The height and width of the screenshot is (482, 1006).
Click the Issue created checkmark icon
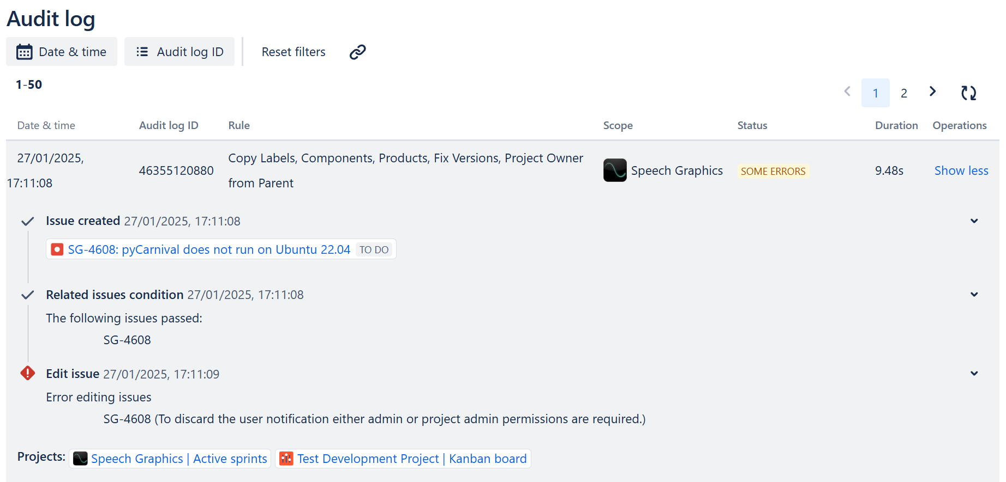point(27,221)
